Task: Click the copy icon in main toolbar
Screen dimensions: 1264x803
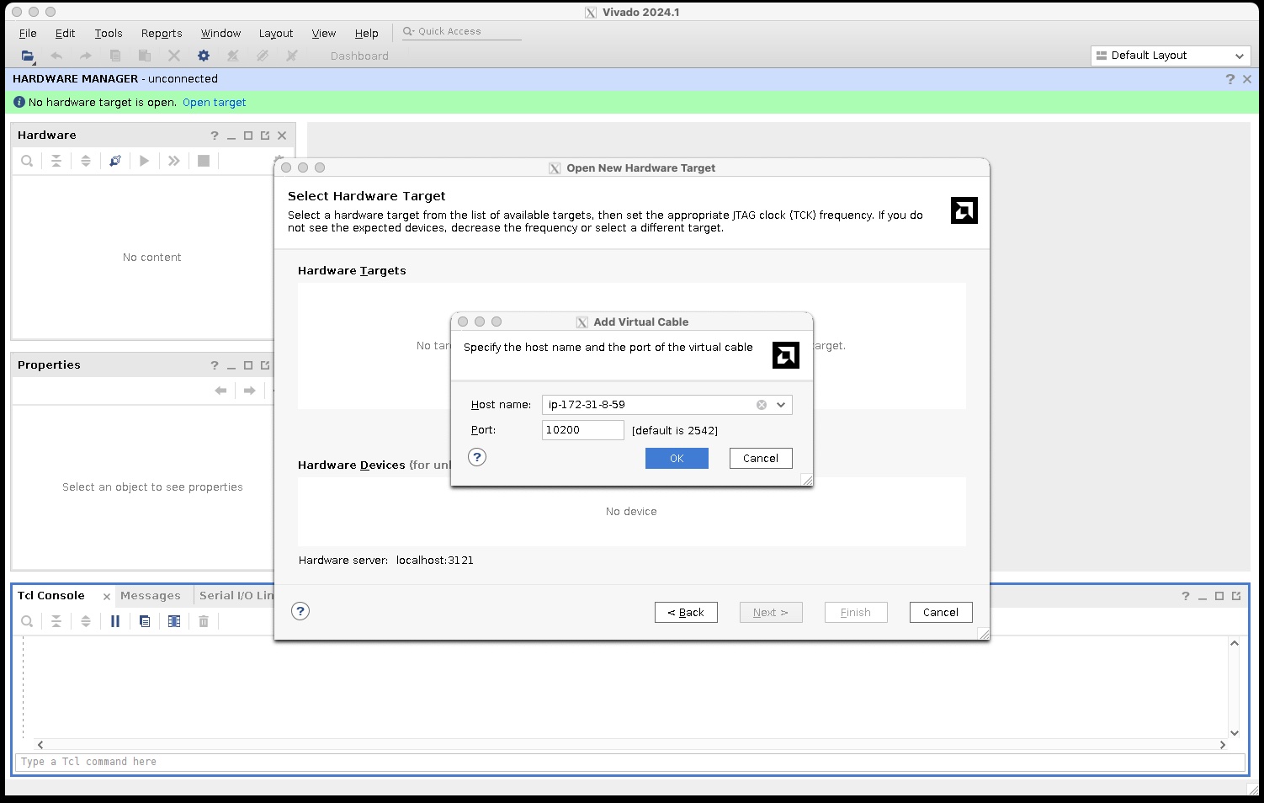Action: [x=115, y=56]
